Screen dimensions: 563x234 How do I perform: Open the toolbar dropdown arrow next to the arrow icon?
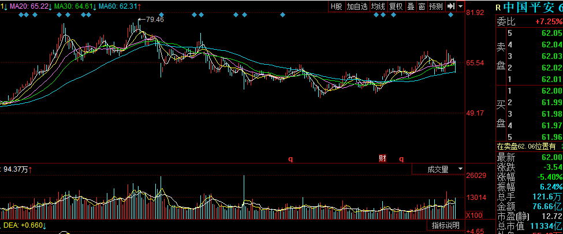click(x=460, y=6)
